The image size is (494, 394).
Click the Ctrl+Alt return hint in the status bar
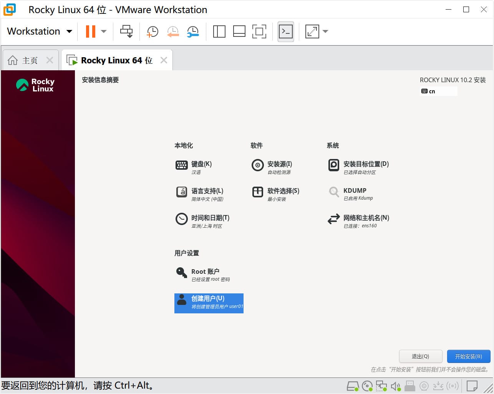(x=78, y=386)
